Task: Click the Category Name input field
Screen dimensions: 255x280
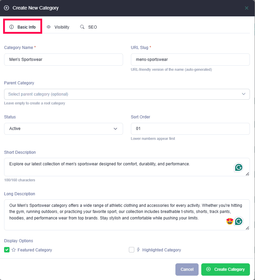Action: (x=64, y=60)
